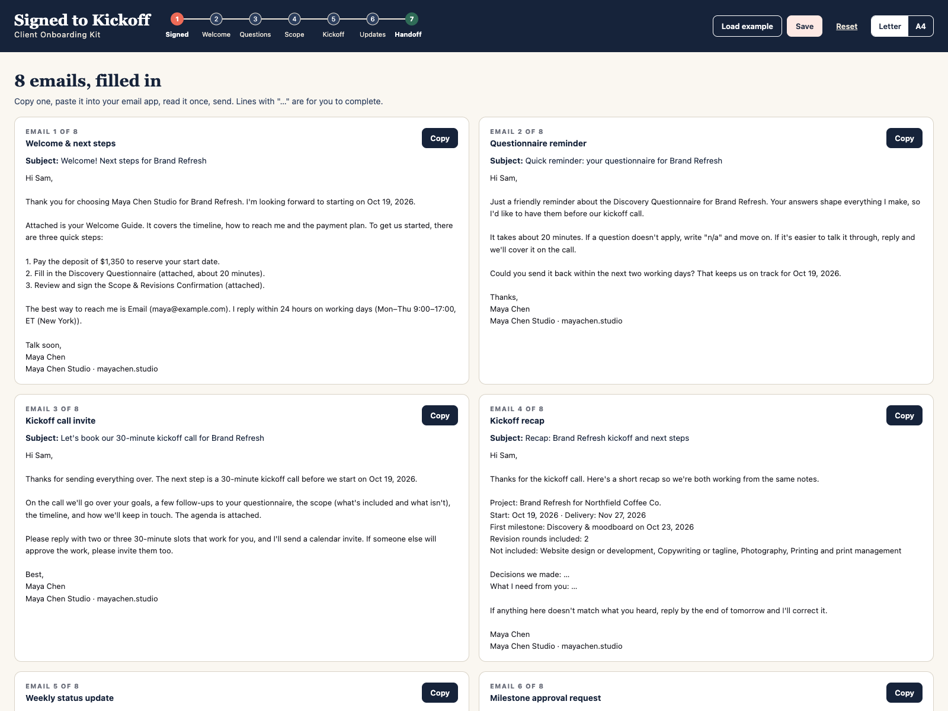Image resolution: width=948 pixels, height=711 pixels.
Task: Click the '8 emails, filled in' heading
Action: [x=88, y=81]
